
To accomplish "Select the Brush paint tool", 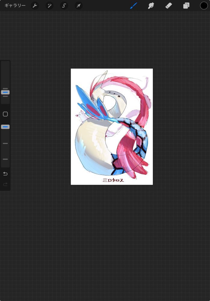I will click(133, 6).
